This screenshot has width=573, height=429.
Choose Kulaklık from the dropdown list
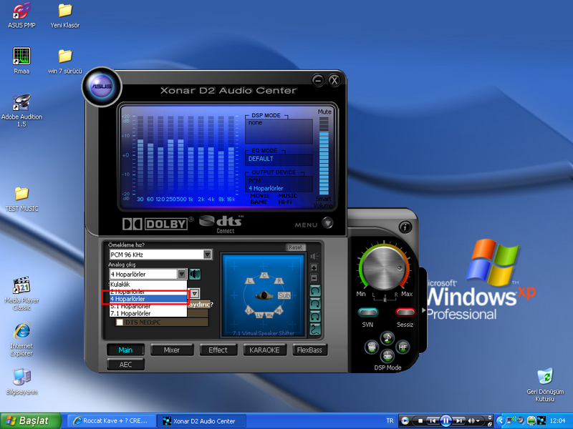(x=148, y=284)
